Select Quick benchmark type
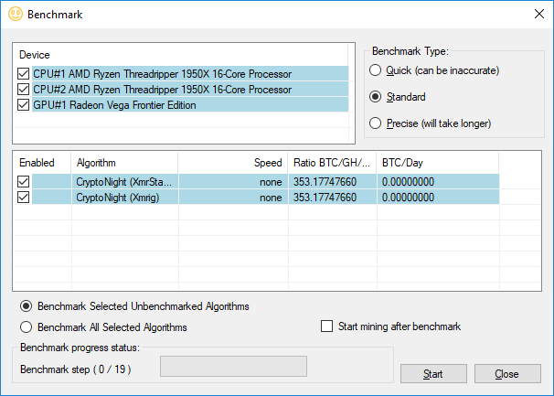 (x=374, y=70)
